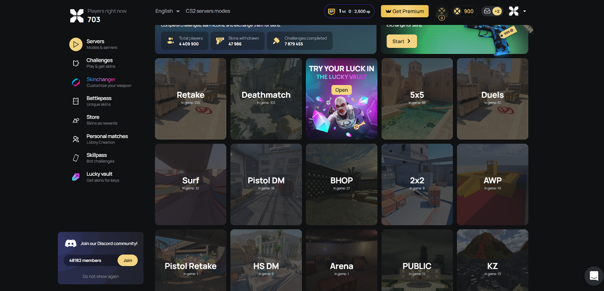
Task: Click Do not show again link
Action: pyautogui.click(x=101, y=277)
